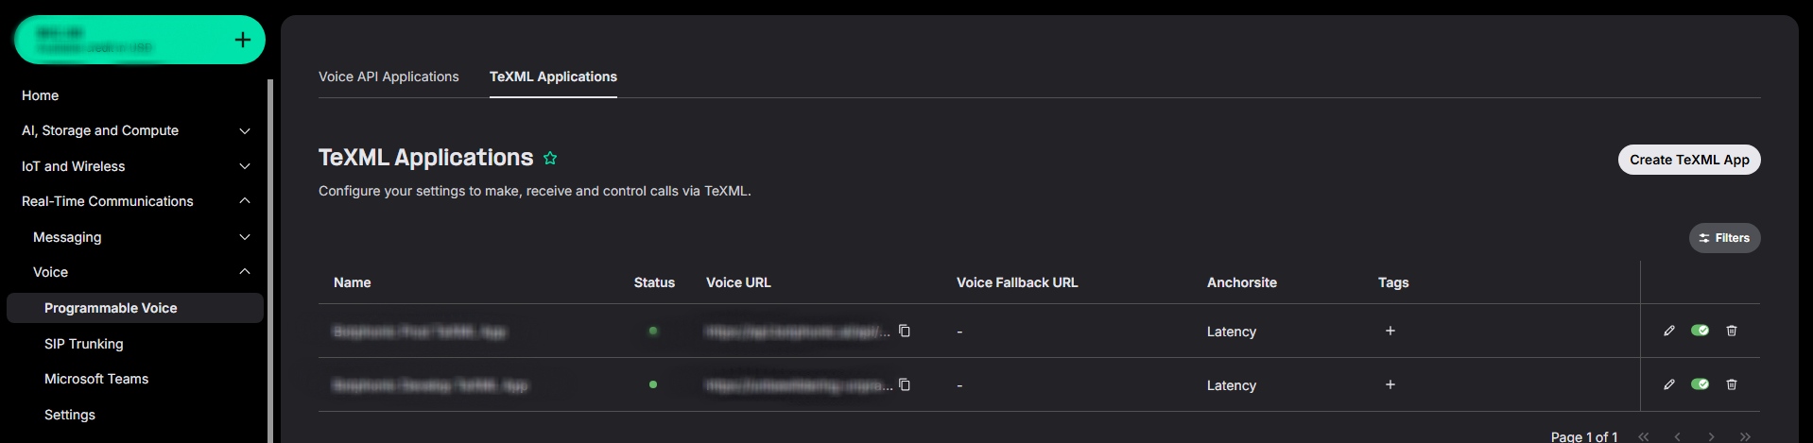The image size is (1813, 443).
Task: Copy the first row's Voice URL
Action: 905,331
